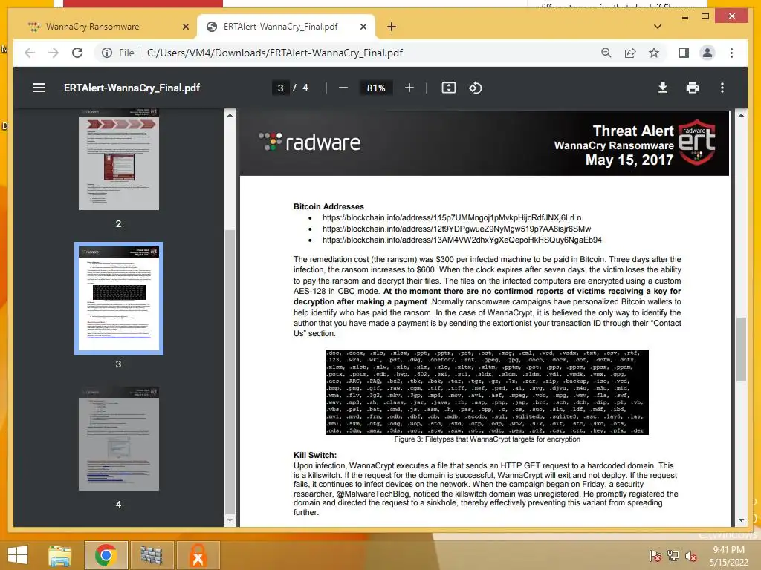Click the sidebar scroll up arrow

point(230,115)
